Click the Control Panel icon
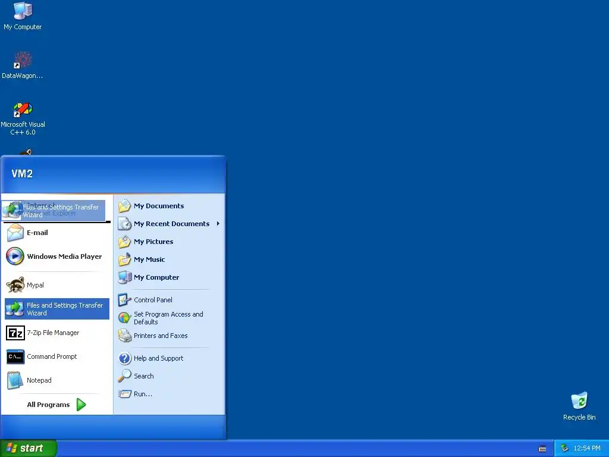The image size is (609, 457). coord(125,300)
